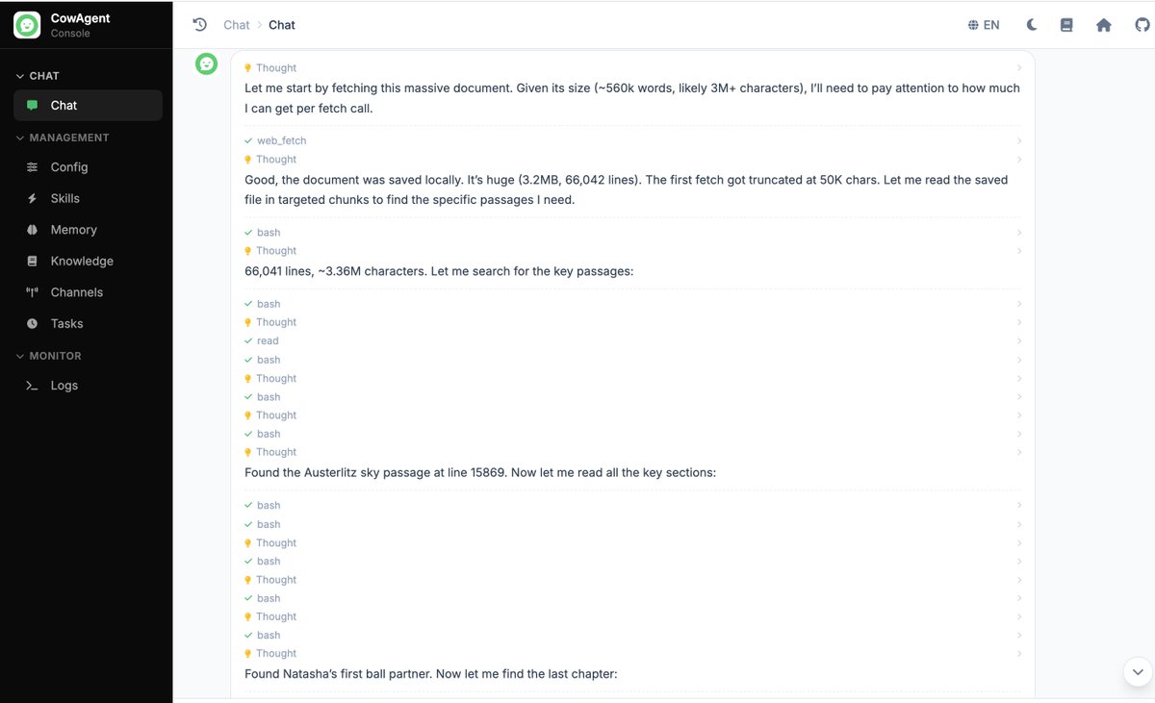Open the documentation book icon
This screenshot has width=1155, height=703.
pyautogui.click(x=1066, y=25)
